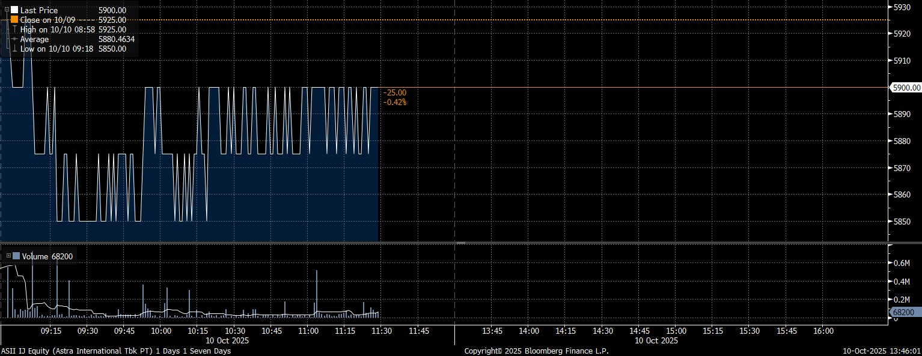Viewport: 922px width, 356px height.
Task: Click the -25.00 price change label
Action: [394, 92]
